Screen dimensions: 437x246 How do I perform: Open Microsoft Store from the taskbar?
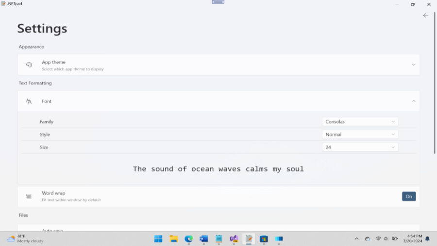pos(264,239)
